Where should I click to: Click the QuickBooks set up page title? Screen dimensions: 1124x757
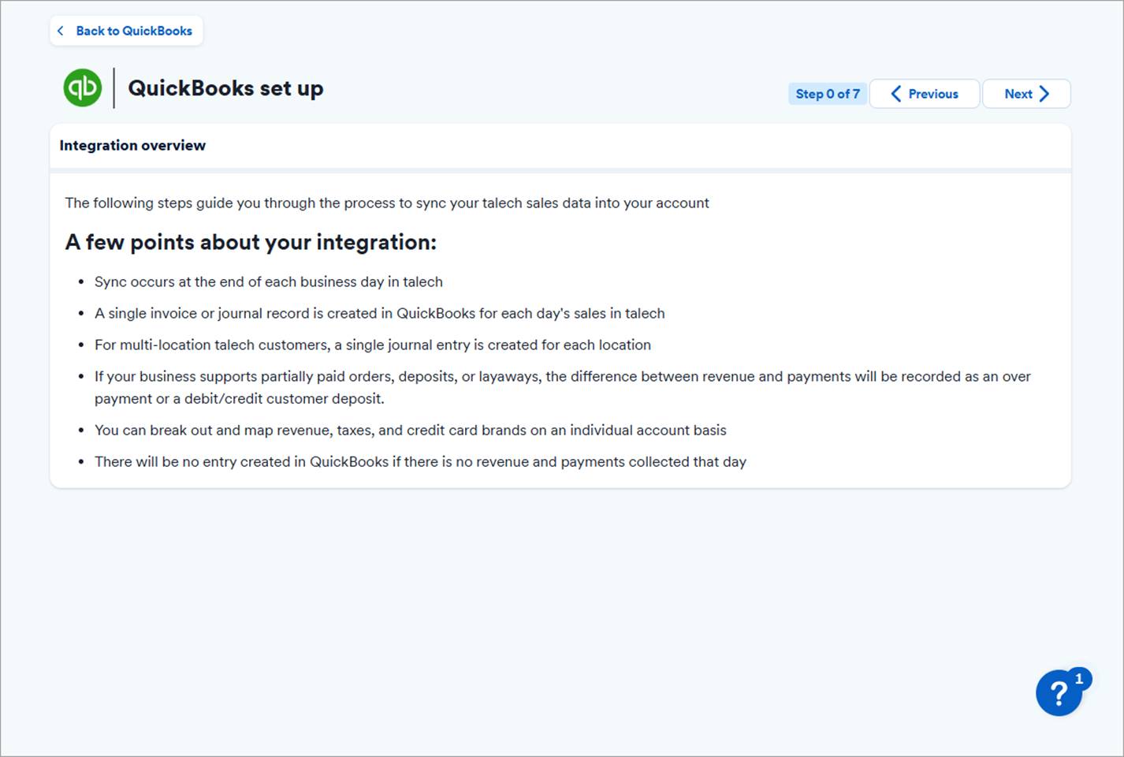225,88
